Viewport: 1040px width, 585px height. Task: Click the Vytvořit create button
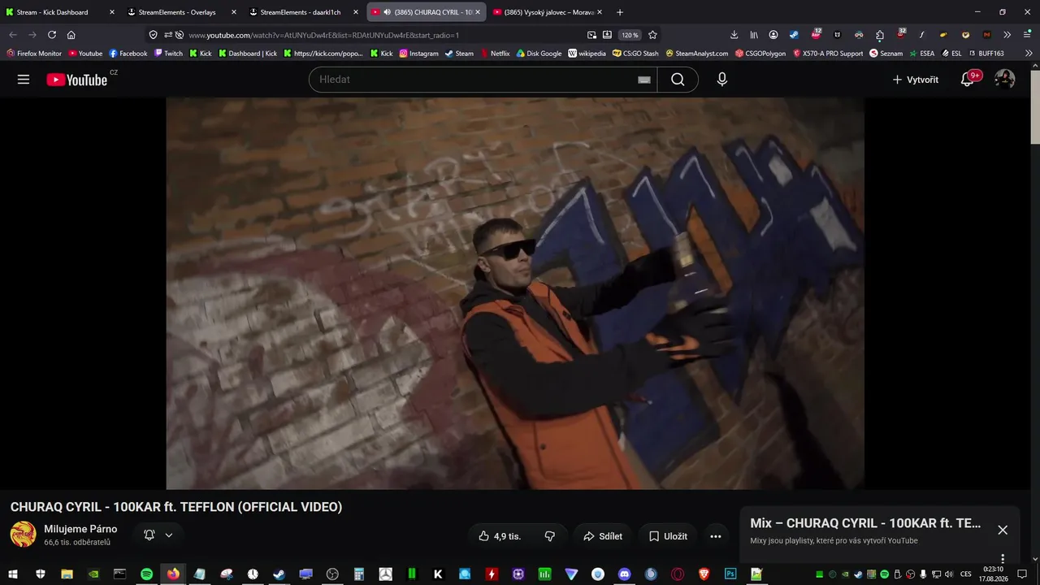coord(915,80)
